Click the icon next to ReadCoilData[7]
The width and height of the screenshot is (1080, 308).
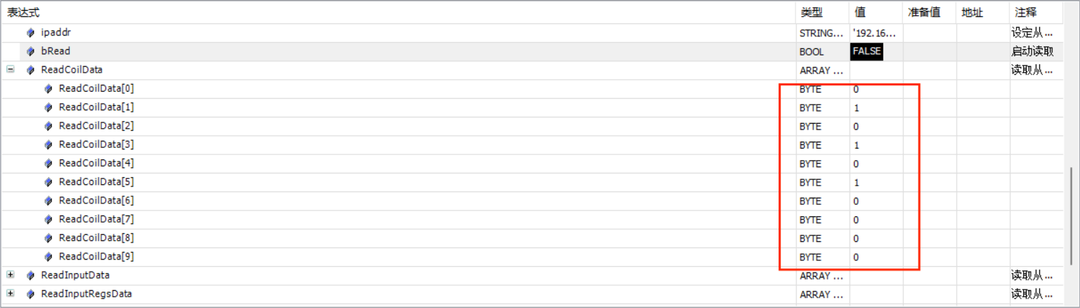click(48, 219)
